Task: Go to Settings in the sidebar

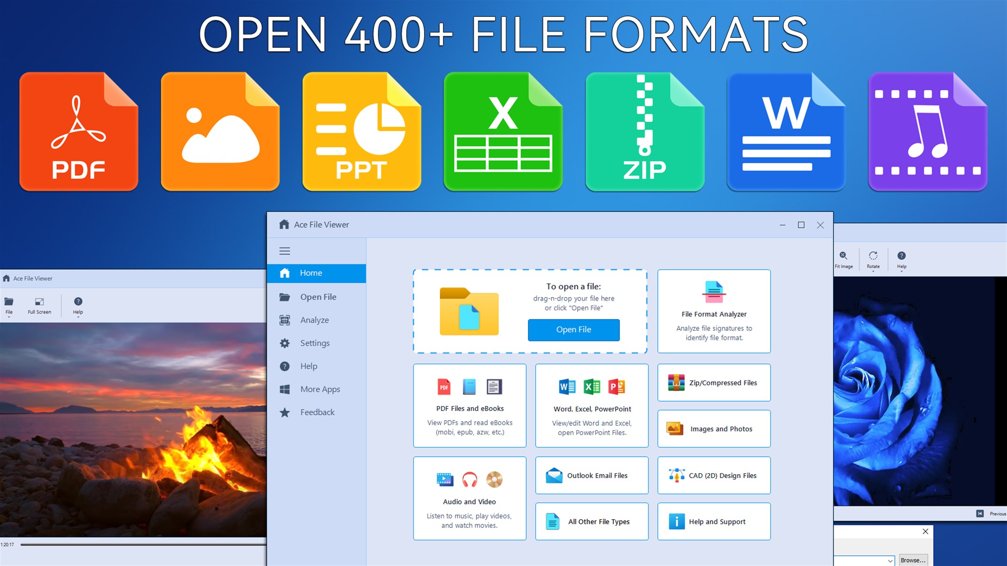Action: coord(315,343)
